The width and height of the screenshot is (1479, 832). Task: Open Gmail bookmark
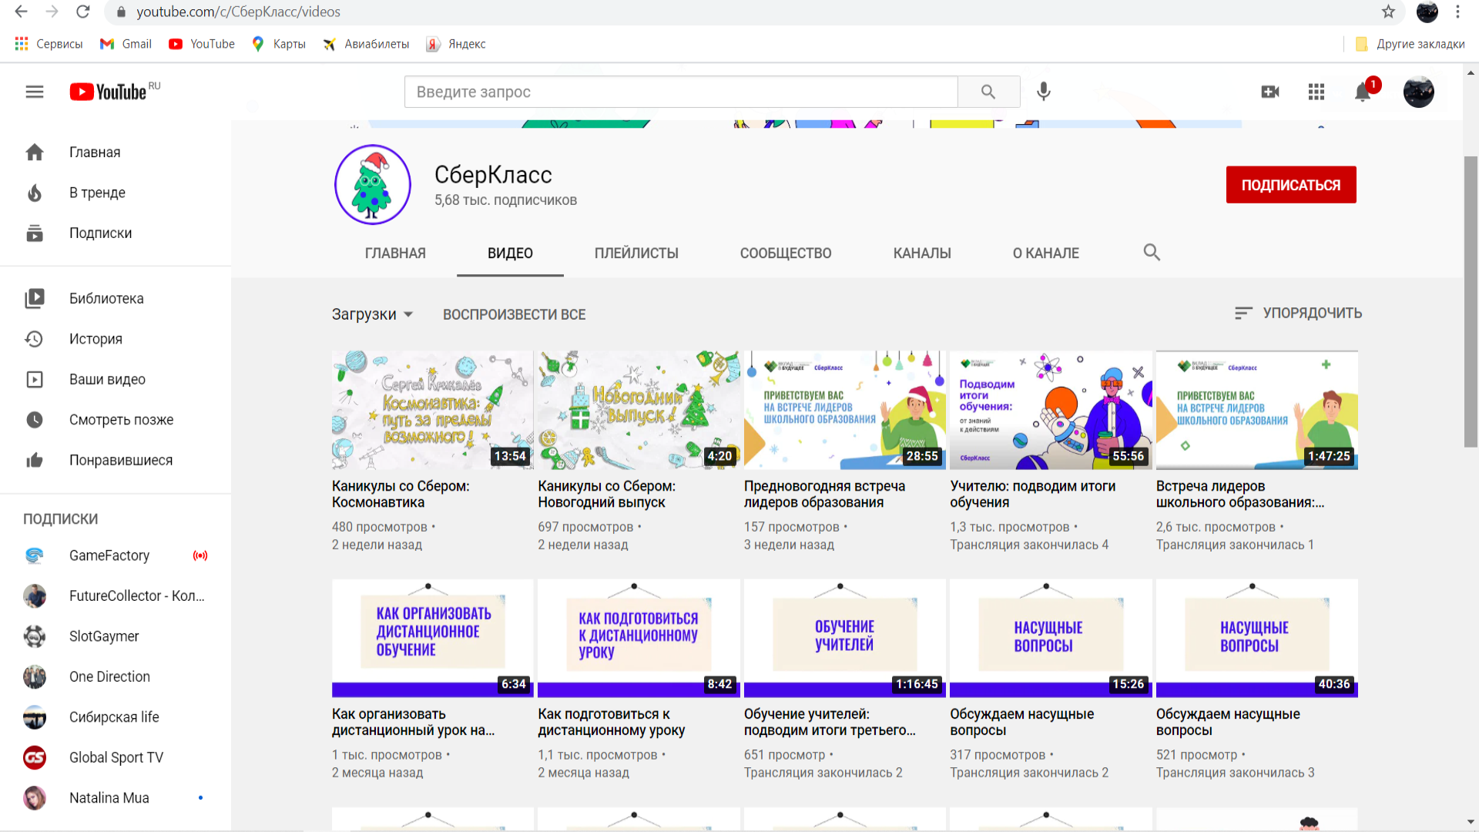point(126,44)
